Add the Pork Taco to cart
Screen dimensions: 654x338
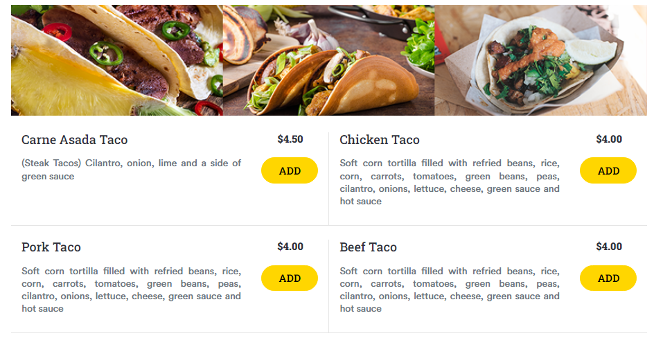(x=289, y=278)
